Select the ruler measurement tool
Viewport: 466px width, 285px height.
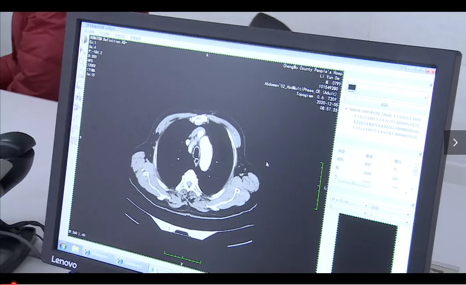click(x=76, y=118)
